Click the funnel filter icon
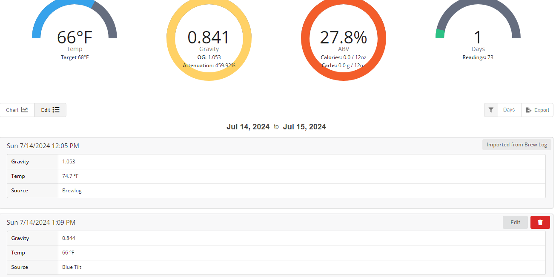Viewport: 556px width, 277px height. coord(491,110)
